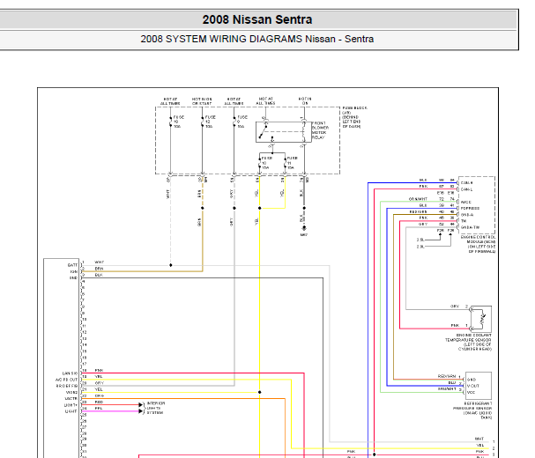The height and width of the screenshot is (458, 535).
Task: Click the '2.5L' engine variant label
Action: coord(420,240)
